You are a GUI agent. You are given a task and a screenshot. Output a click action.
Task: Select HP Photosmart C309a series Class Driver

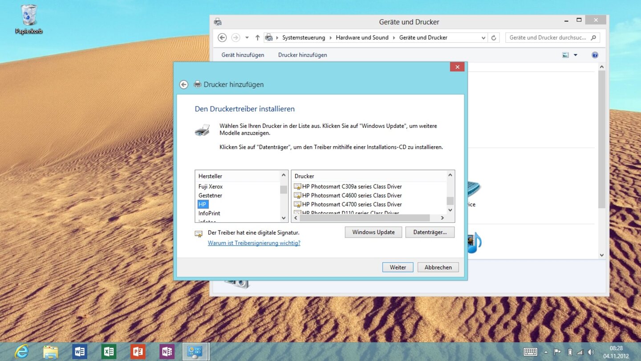pyautogui.click(x=348, y=187)
